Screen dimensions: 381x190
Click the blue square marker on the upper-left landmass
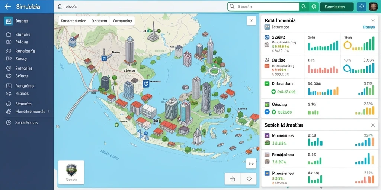[x=104, y=58]
